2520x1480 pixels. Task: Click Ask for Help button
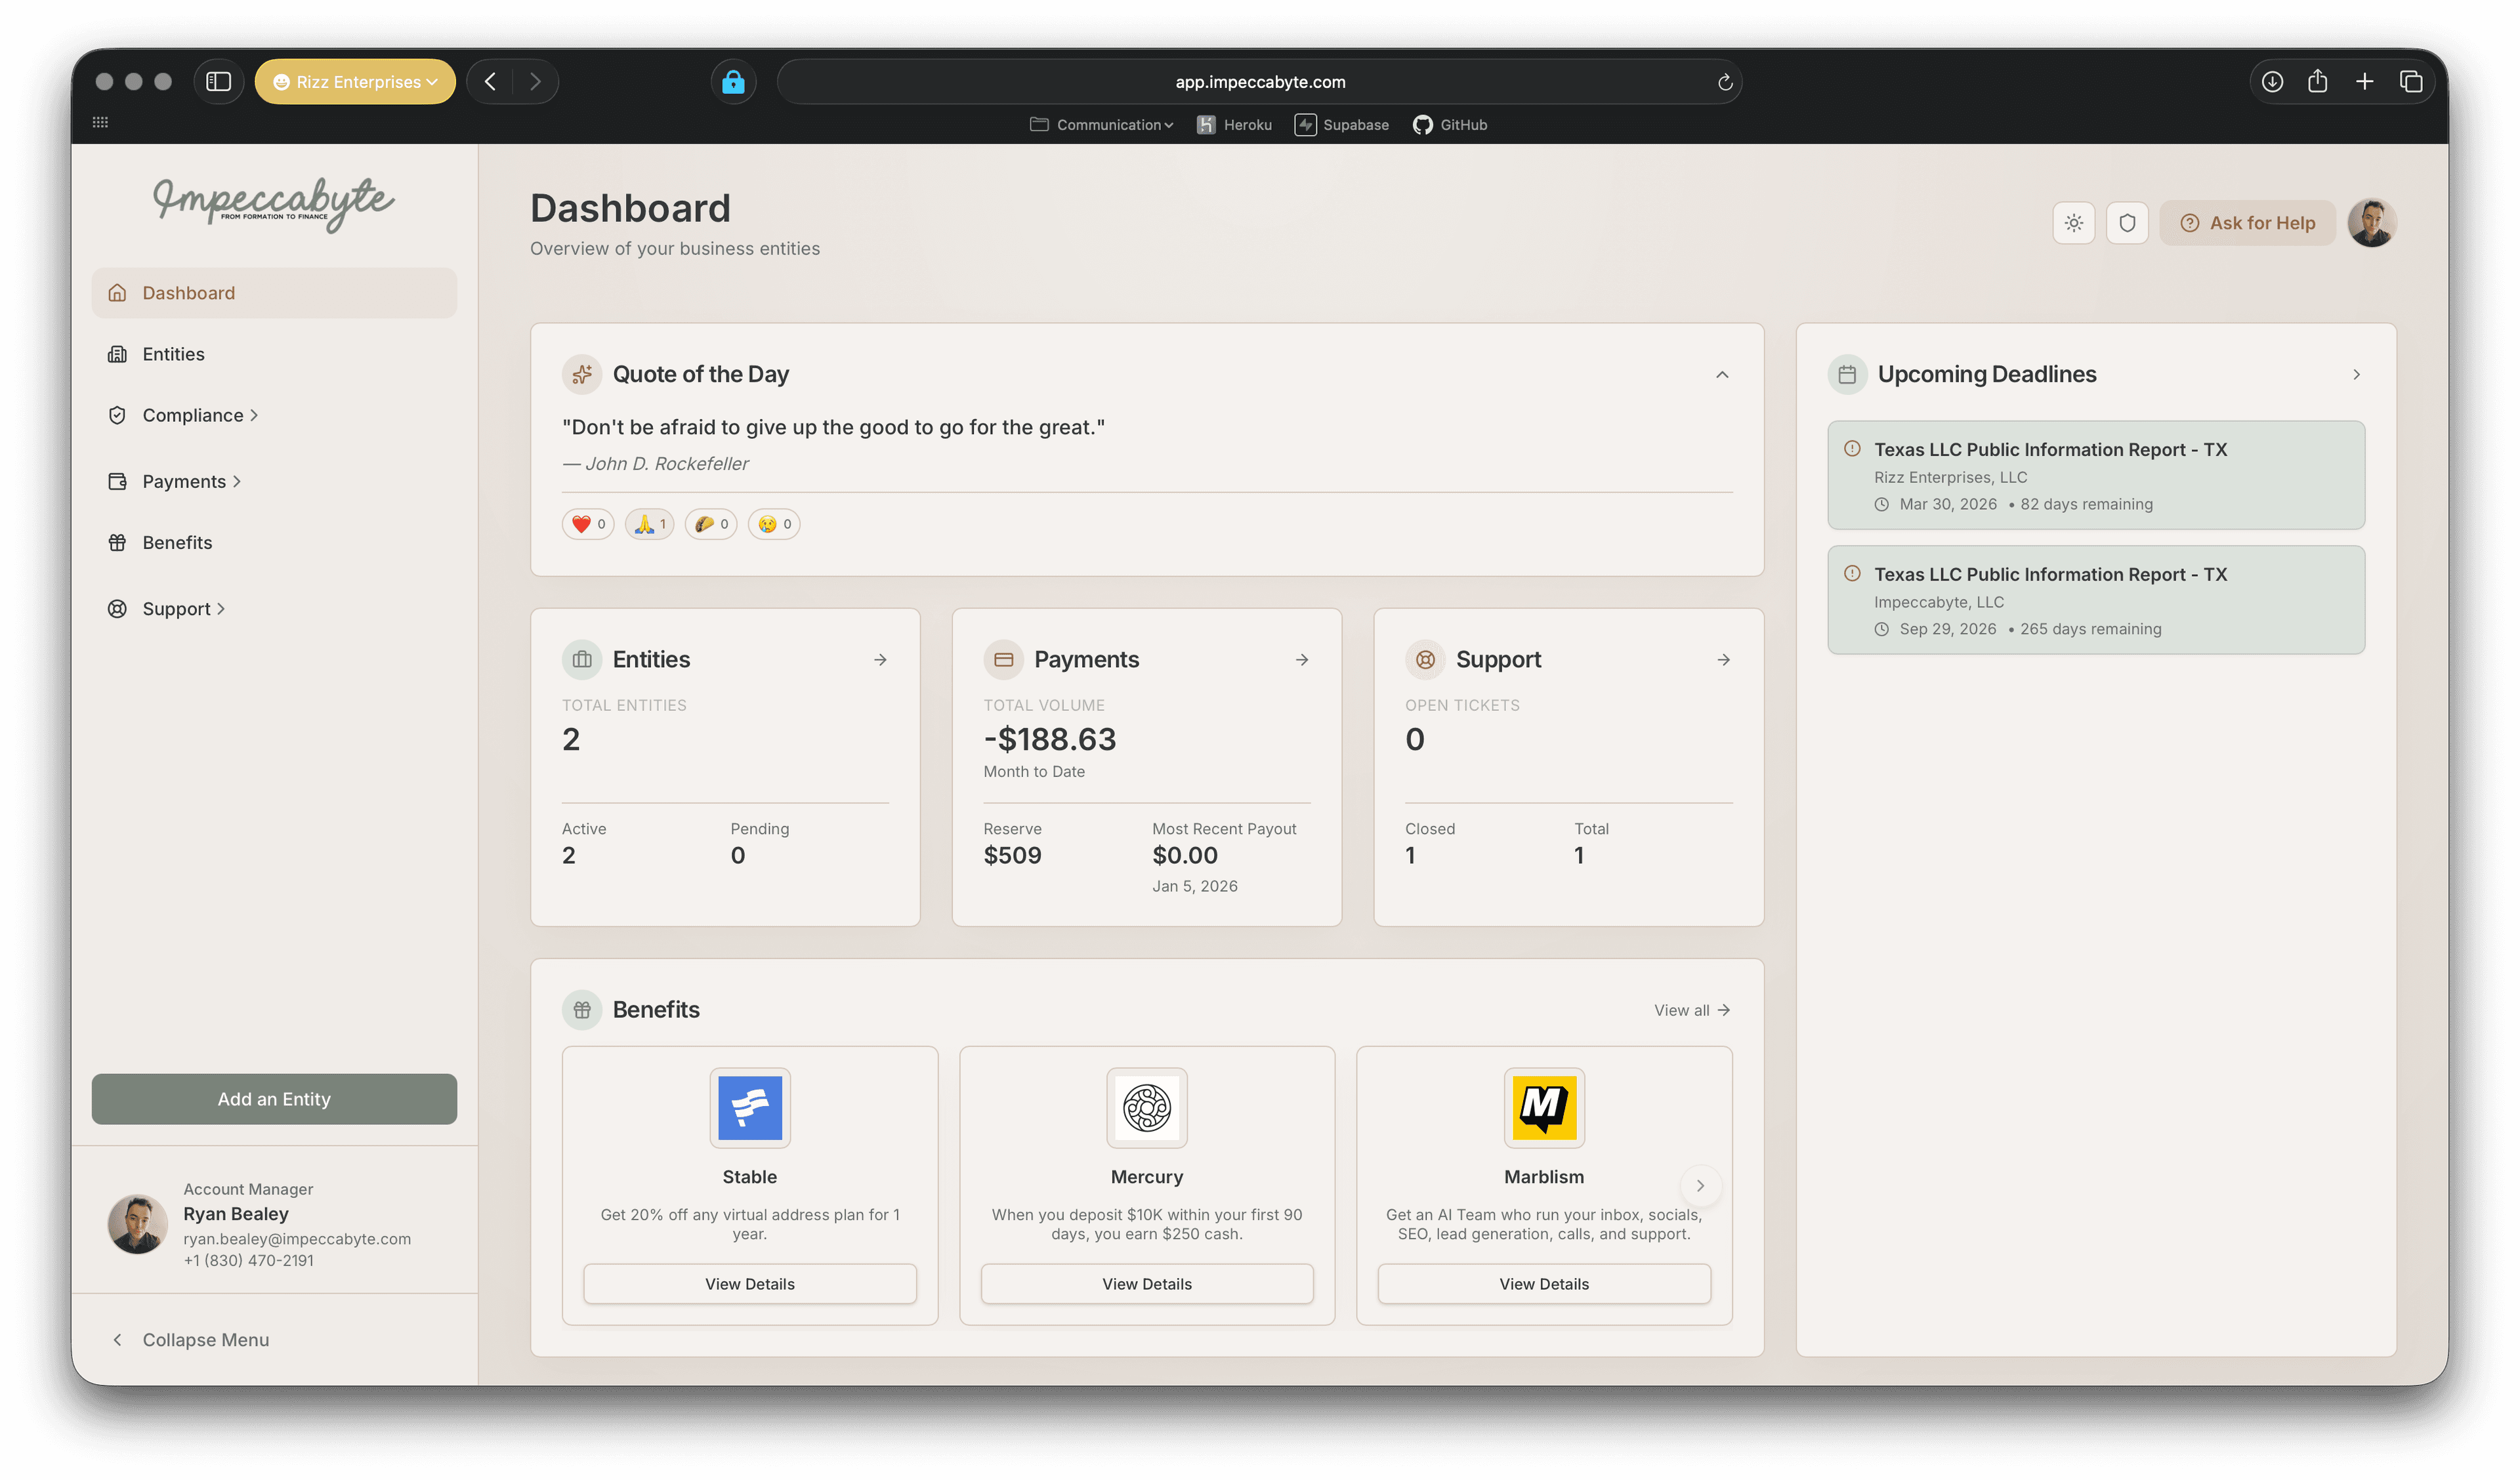pos(2247,223)
